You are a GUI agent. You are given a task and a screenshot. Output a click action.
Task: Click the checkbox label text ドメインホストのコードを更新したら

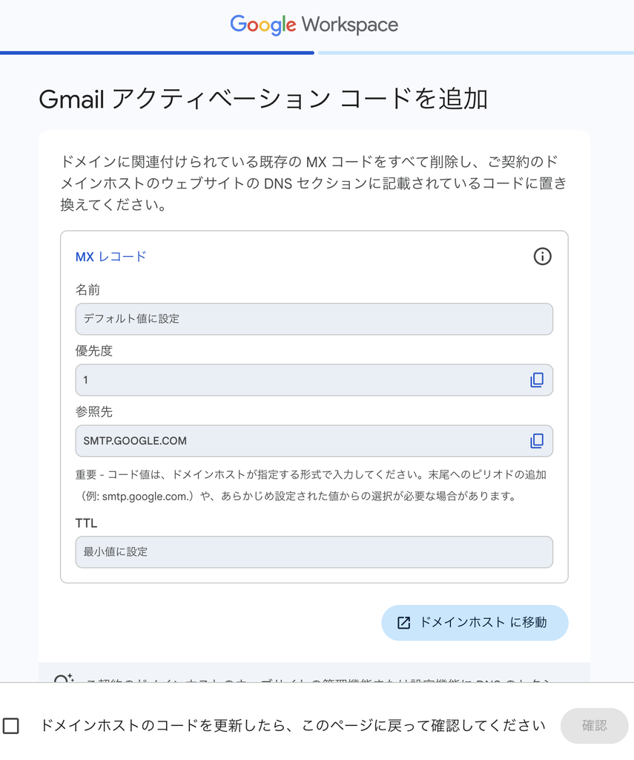coord(293,726)
